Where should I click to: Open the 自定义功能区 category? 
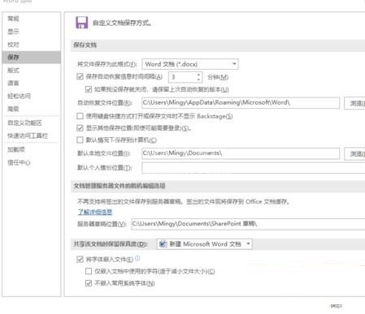click(x=24, y=123)
